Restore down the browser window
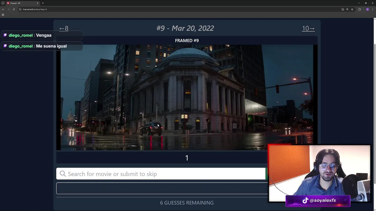Viewport: 376px width, 211px height. pyautogui.click(x=366, y=3)
